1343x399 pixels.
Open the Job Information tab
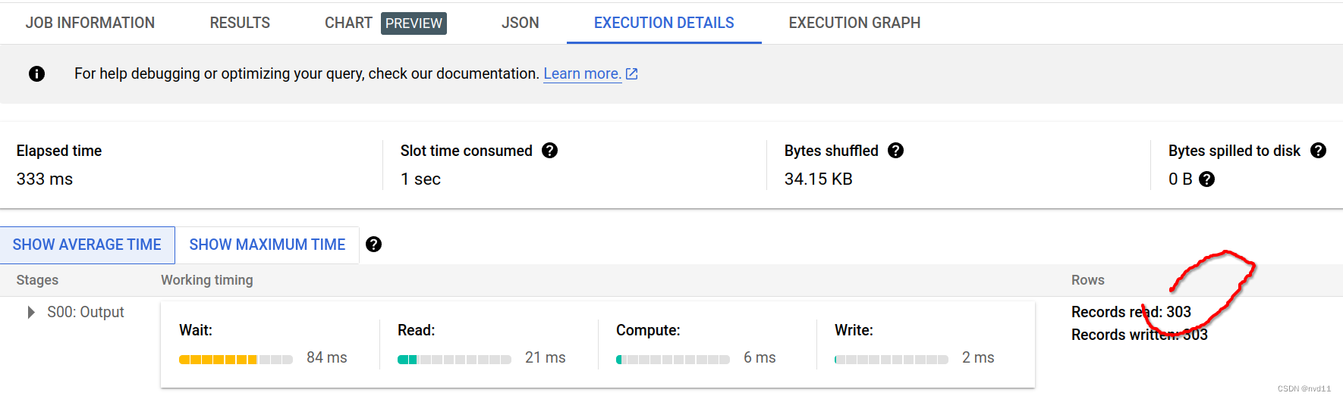90,23
